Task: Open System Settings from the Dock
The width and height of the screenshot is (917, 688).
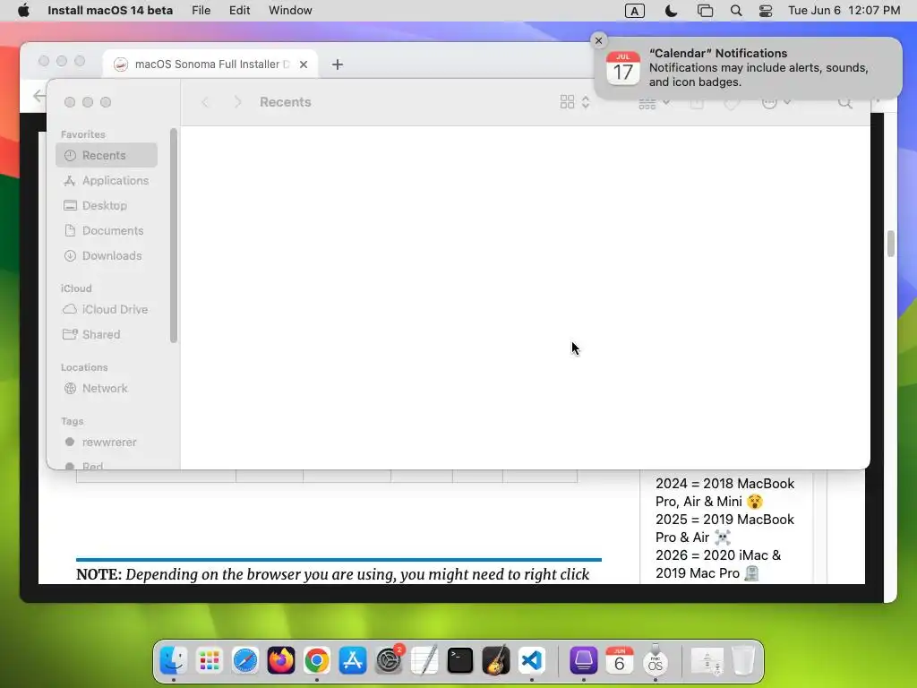Action: click(389, 660)
